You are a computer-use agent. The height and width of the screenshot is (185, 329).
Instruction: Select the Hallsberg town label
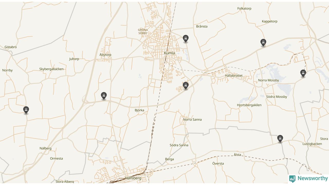(x=133, y=178)
